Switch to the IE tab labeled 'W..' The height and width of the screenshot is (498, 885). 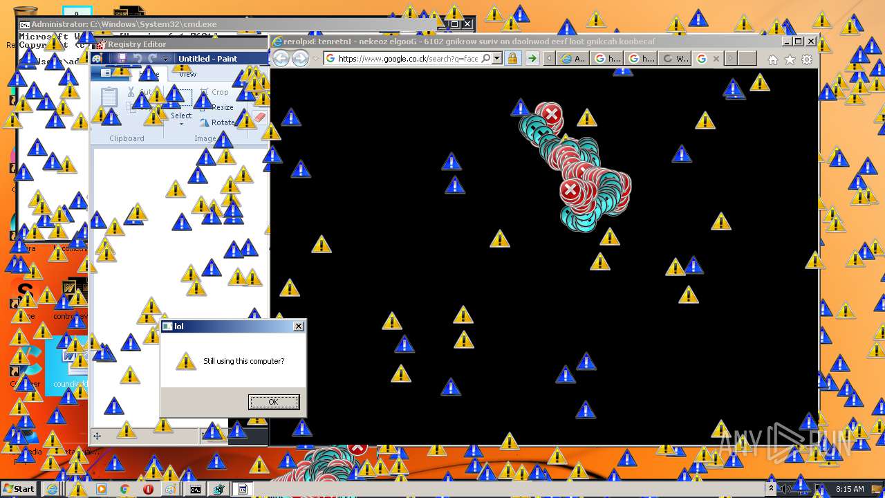[676, 59]
